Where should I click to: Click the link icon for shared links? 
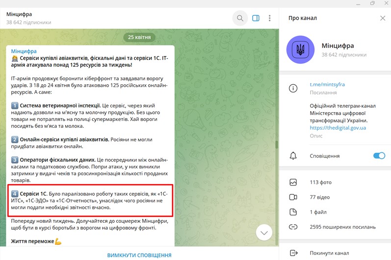pos(293,227)
